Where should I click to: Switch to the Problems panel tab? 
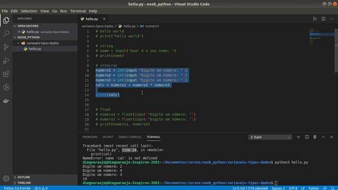(x=90, y=137)
